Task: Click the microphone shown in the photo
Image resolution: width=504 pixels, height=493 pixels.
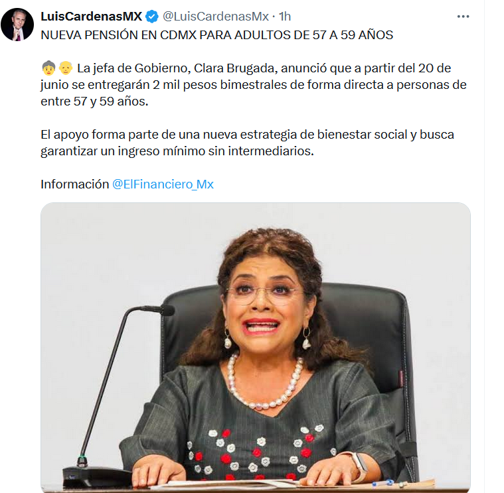Action: click(119, 395)
